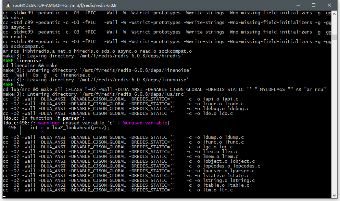Viewport: 340px width, 201px height.
Task: Click the Linux penguin icon in title bar
Action: click(x=8, y=5)
